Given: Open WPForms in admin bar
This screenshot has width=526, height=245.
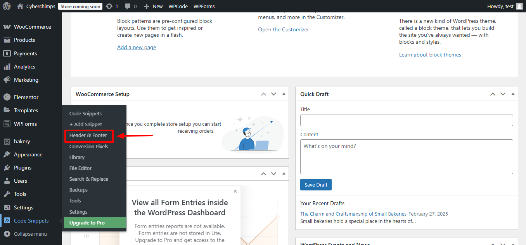Looking at the screenshot, I should (204, 6).
